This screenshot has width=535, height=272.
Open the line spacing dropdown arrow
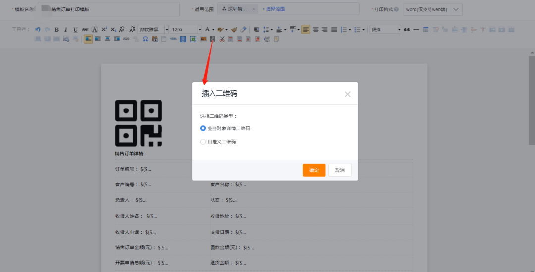pos(272,30)
